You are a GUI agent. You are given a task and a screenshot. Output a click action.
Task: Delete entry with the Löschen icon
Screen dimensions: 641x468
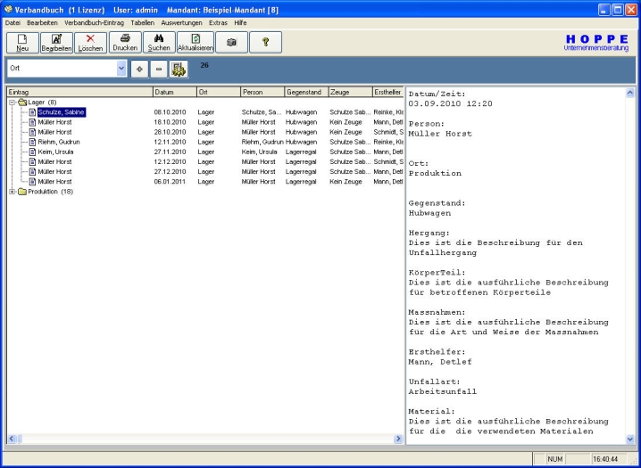[90, 42]
